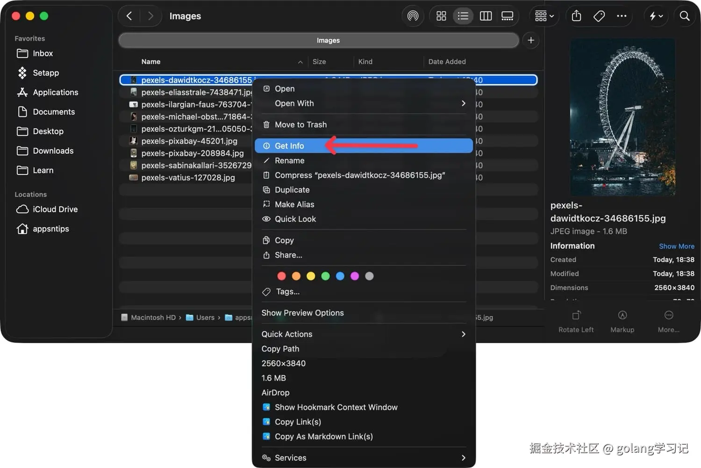Choose Duplicate from context menu
Image resolution: width=701 pixels, height=468 pixels.
click(x=364, y=190)
